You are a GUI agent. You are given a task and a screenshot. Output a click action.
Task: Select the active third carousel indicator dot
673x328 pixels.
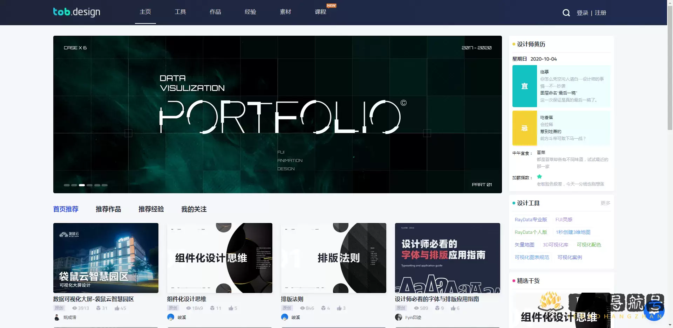82,185
